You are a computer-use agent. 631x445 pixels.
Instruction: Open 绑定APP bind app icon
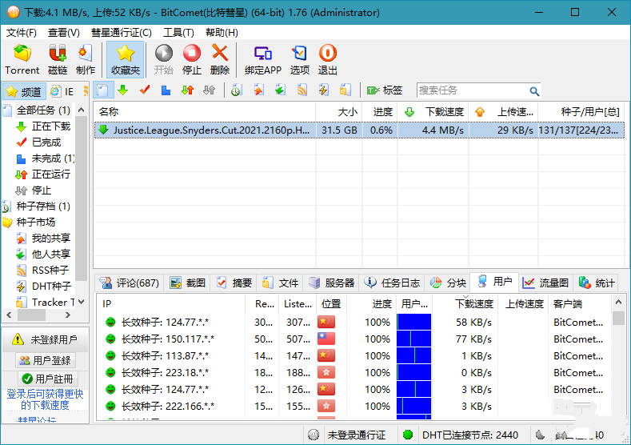coord(262,60)
